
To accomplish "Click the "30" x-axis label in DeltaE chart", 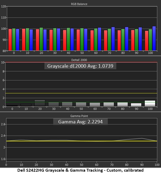I will (54, 109).
